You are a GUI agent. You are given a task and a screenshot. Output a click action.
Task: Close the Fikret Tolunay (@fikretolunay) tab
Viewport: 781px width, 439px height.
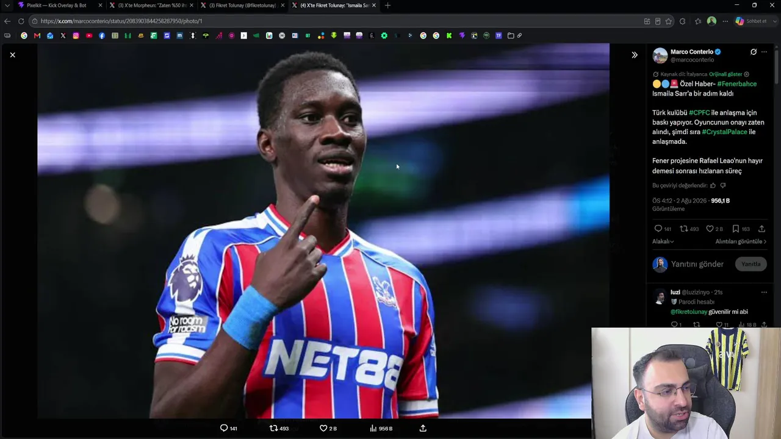click(283, 5)
